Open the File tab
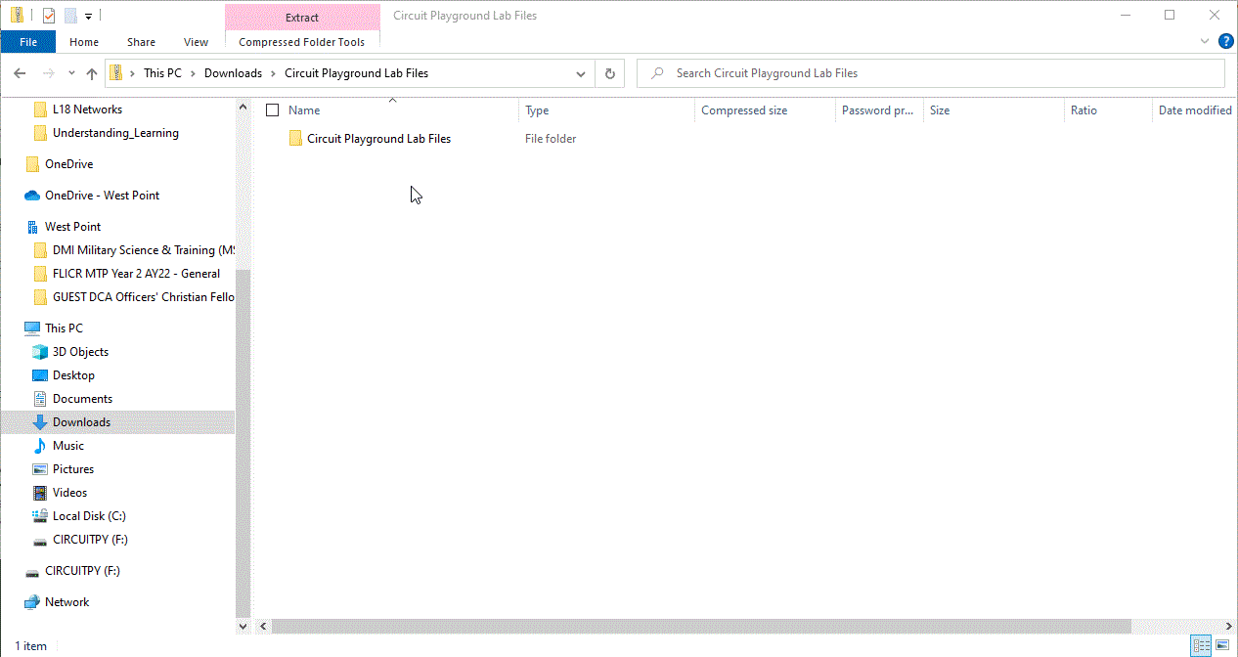This screenshot has width=1238, height=657. click(28, 42)
